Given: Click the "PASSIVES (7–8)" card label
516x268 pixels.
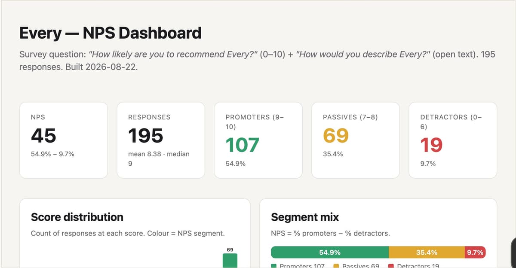Looking at the screenshot, I should click(x=350, y=117).
